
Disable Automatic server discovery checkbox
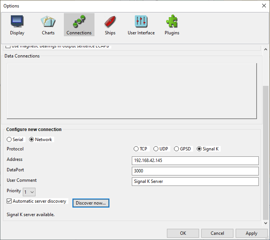tap(10, 201)
